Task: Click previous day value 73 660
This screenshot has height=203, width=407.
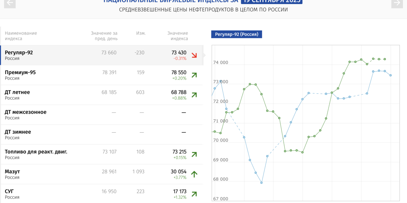Action: (109, 52)
